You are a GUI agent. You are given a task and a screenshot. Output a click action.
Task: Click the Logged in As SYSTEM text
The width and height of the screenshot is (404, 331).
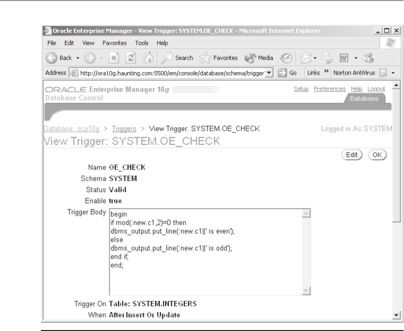(x=356, y=129)
